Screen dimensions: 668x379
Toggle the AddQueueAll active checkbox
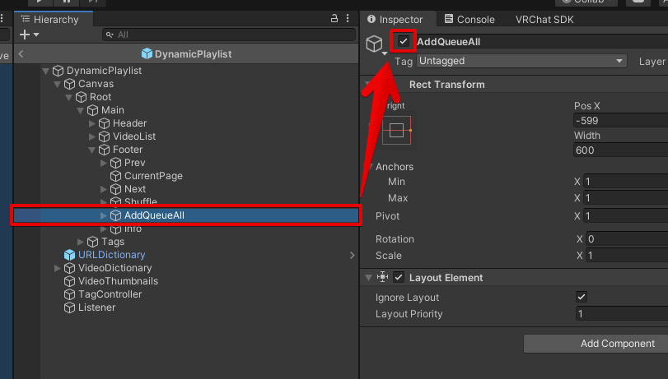(404, 41)
